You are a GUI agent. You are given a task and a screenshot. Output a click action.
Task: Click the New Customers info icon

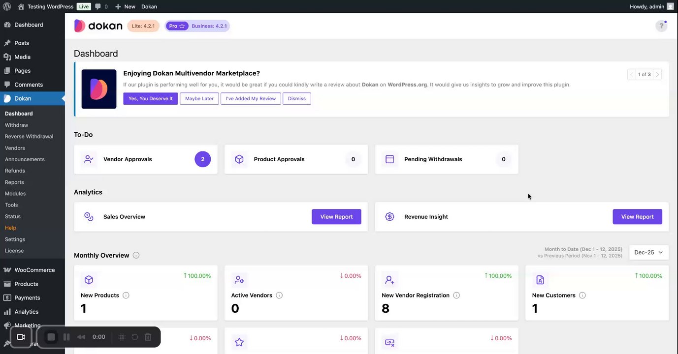click(x=582, y=295)
